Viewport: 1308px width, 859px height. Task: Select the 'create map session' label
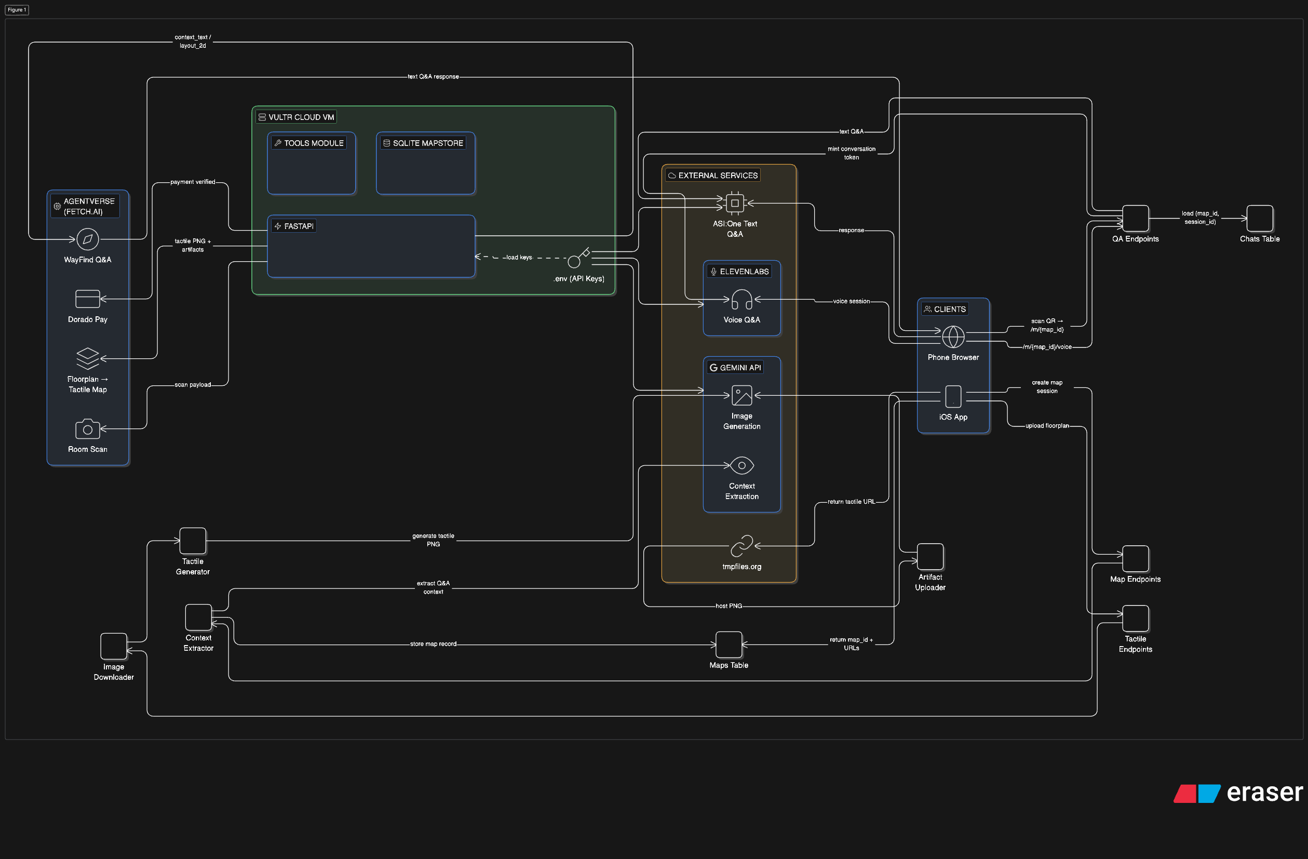click(1047, 387)
